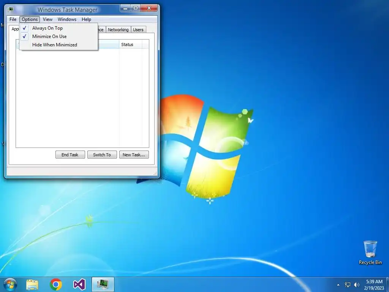Click Task Manager title bar icon
Image resolution: width=389 pixels, height=292 pixels.
tap(11, 10)
